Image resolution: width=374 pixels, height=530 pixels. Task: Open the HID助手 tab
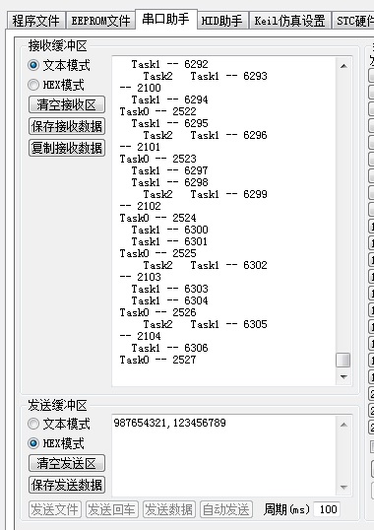[x=222, y=21]
